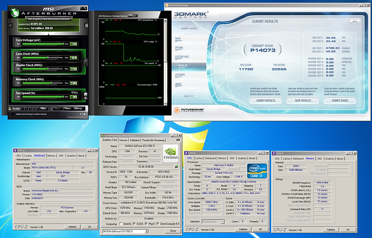Click GPU-Z screenshot camera icon
The width and height of the screenshot is (372, 238).
coord(178,140)
